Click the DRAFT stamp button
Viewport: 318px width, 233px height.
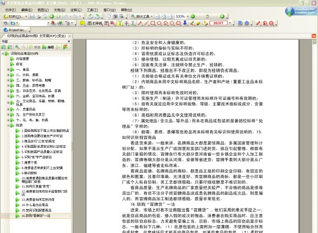(x=218, y=23)
